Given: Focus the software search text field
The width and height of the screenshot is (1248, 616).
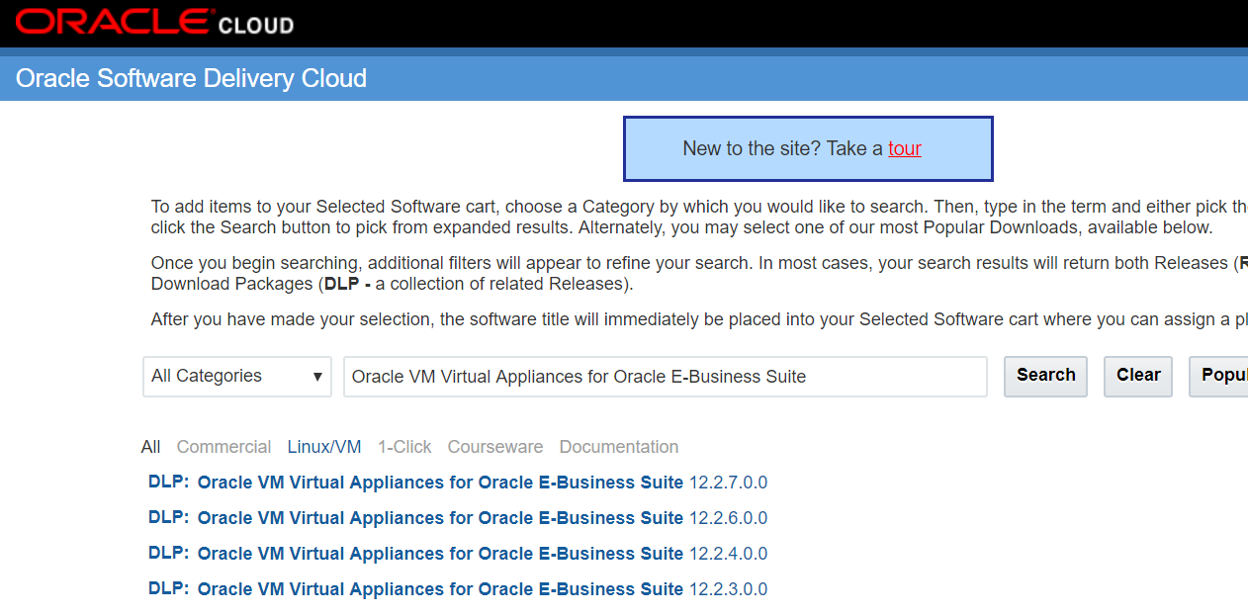Looking at the screenshot, I should (x=666, y=377).
